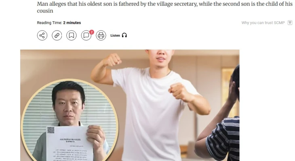Viewport: 295px width, 161px height.
Task: Open the comments speech bubble icon
Action: [x=86, y=35]
